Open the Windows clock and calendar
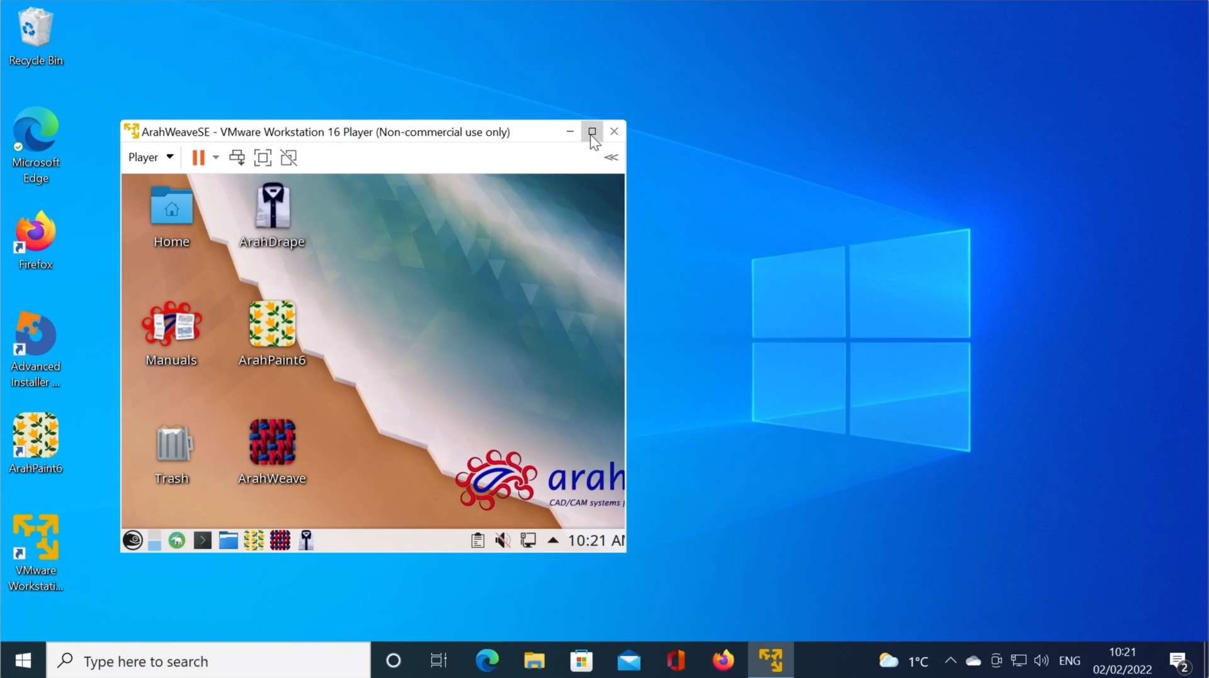 [x=1122, y=660]
